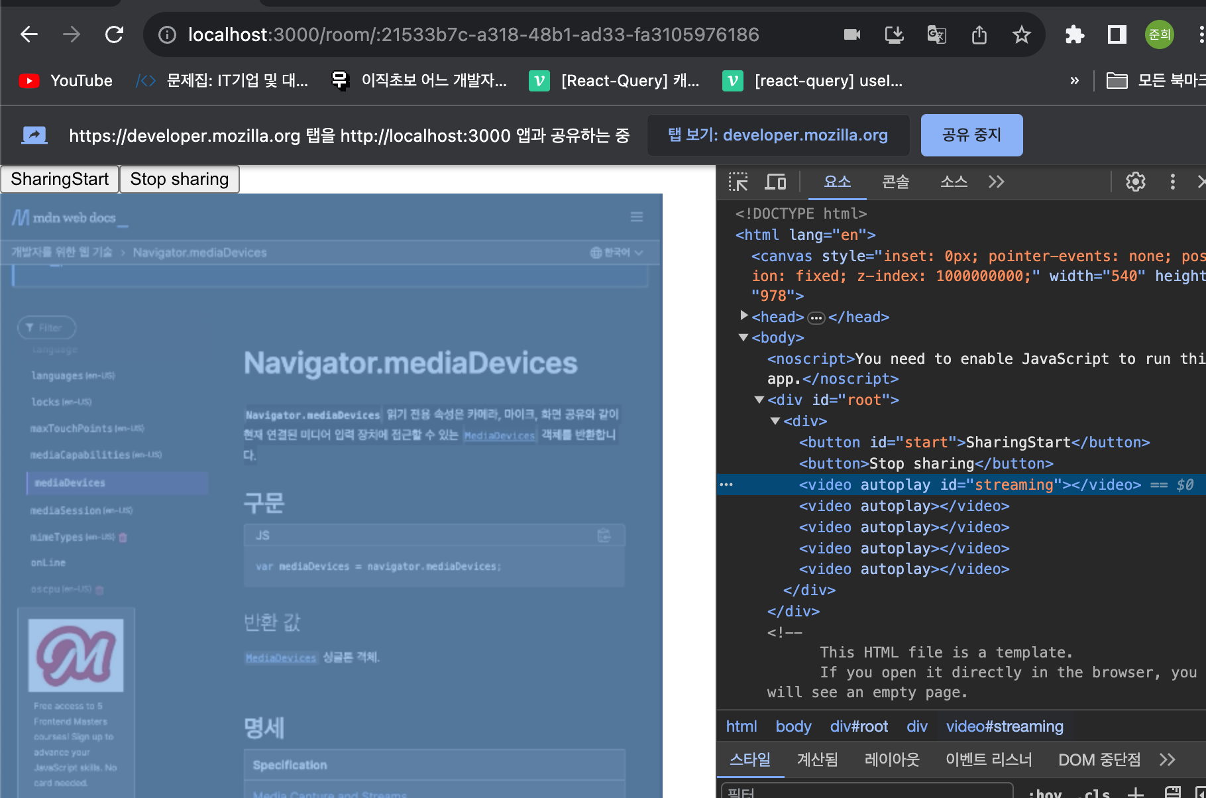Show more style pane tabs chevron
1206x798 pixels.
tap(1168, 760)
